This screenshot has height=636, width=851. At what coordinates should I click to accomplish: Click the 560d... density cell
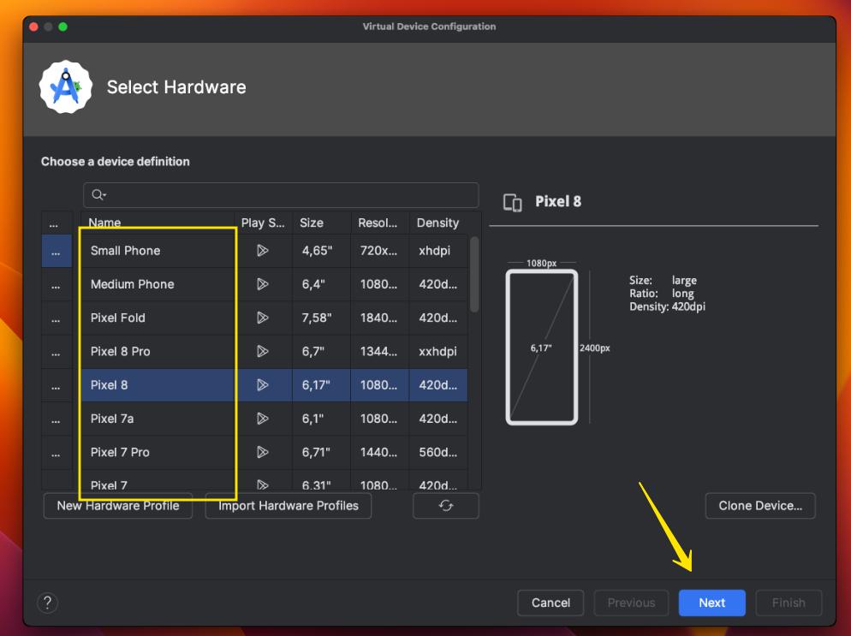pos(438,453)
